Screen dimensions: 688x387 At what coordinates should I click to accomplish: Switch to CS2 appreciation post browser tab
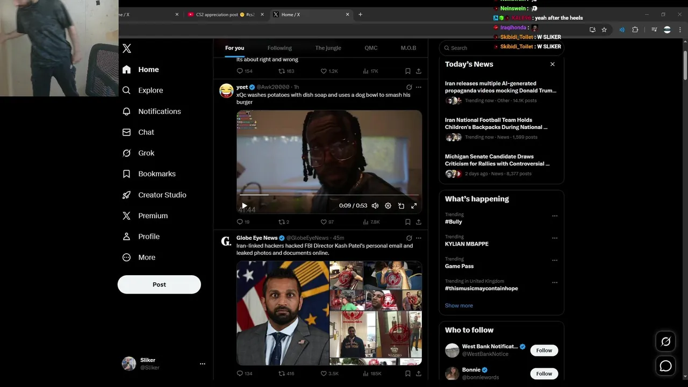pyautogui.click(x=225, y=15)
